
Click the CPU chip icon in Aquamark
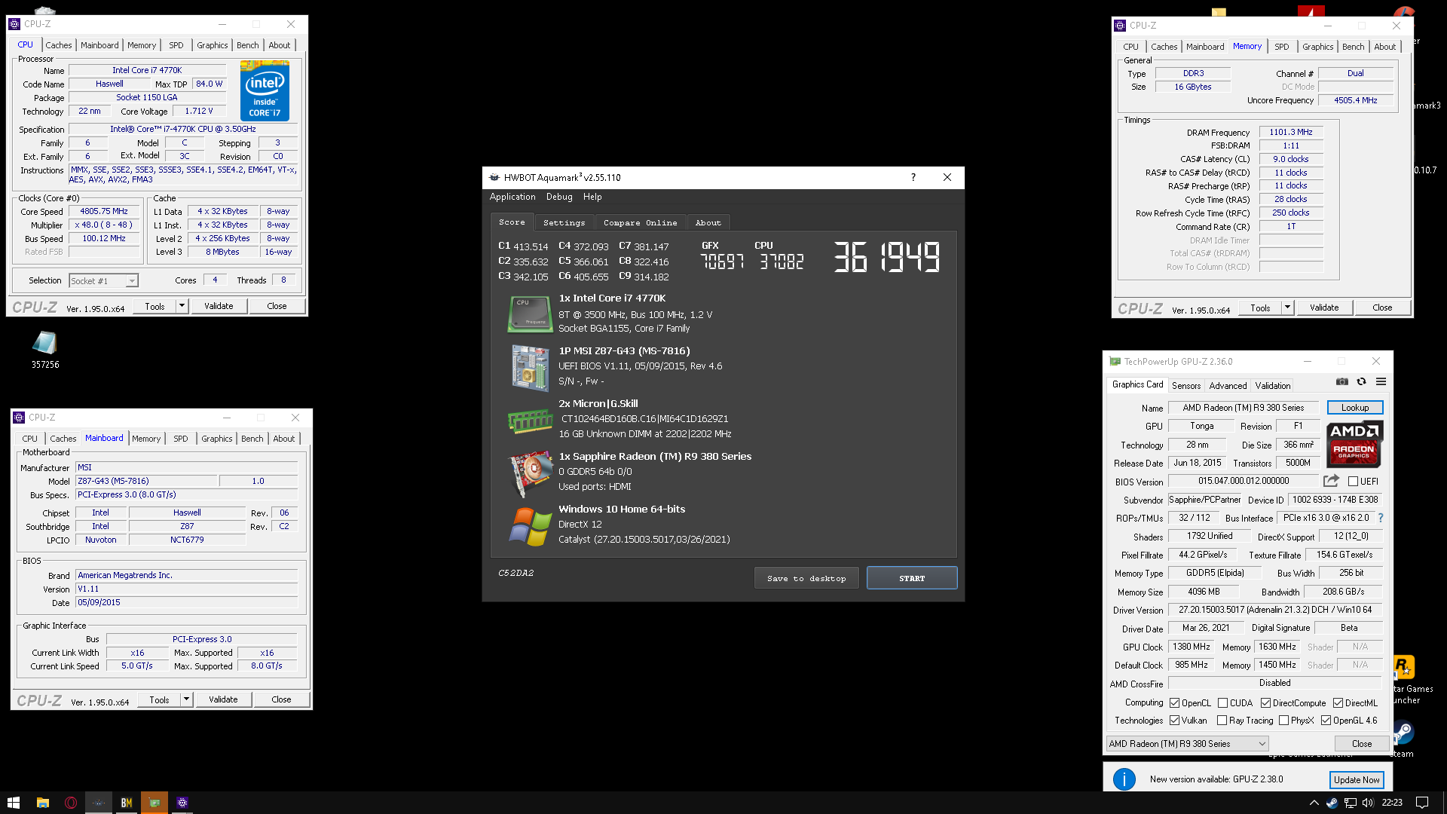coord(530,314)
